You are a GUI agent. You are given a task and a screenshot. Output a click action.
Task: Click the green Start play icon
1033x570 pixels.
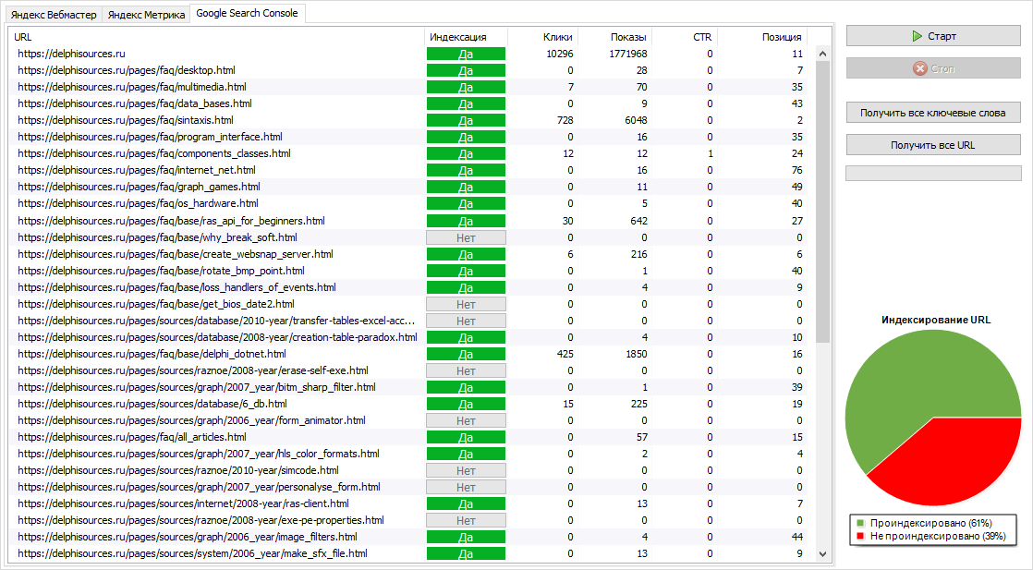pos(917,36)
